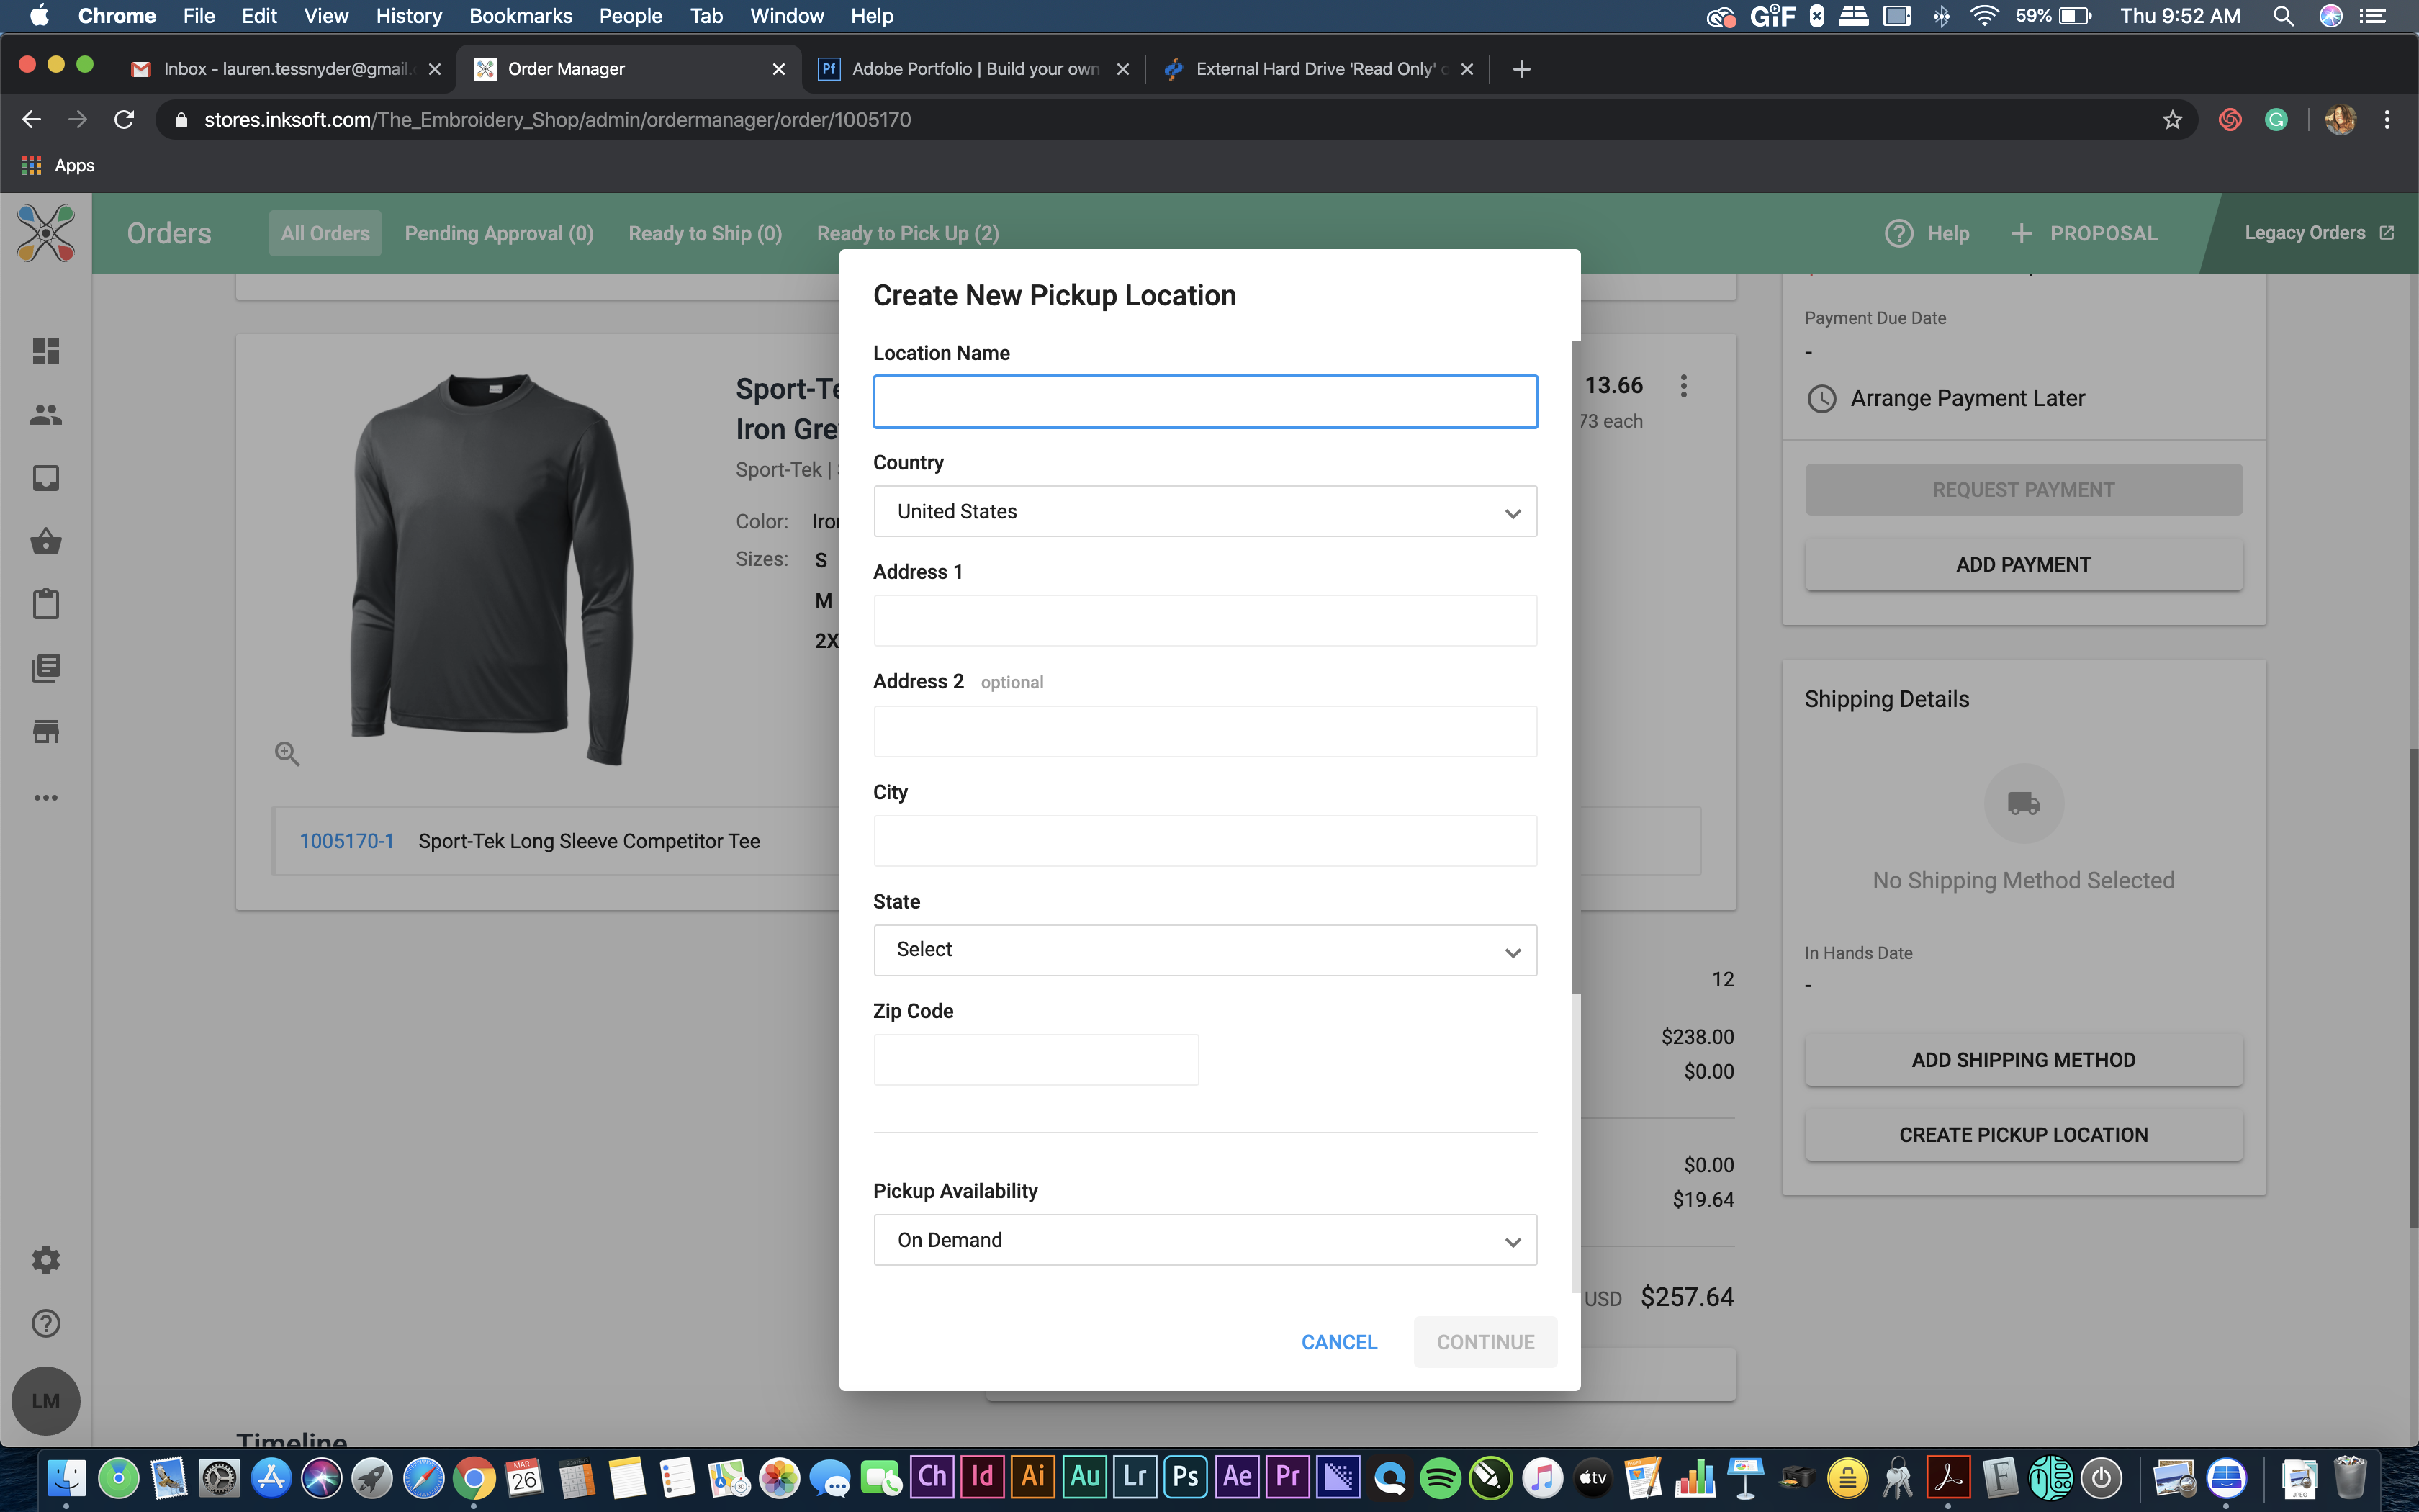
Task: Open Finder from the dock
Action: click(67, 1477)
